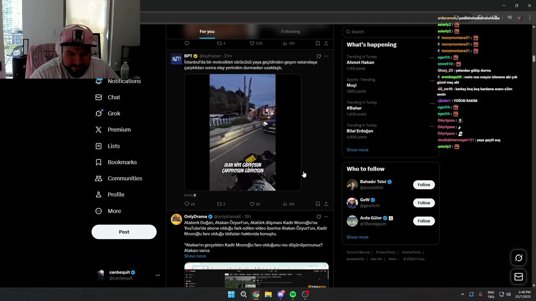
Task: Open the OnlyDrama profile avatar
Action: tap(176, 219)
